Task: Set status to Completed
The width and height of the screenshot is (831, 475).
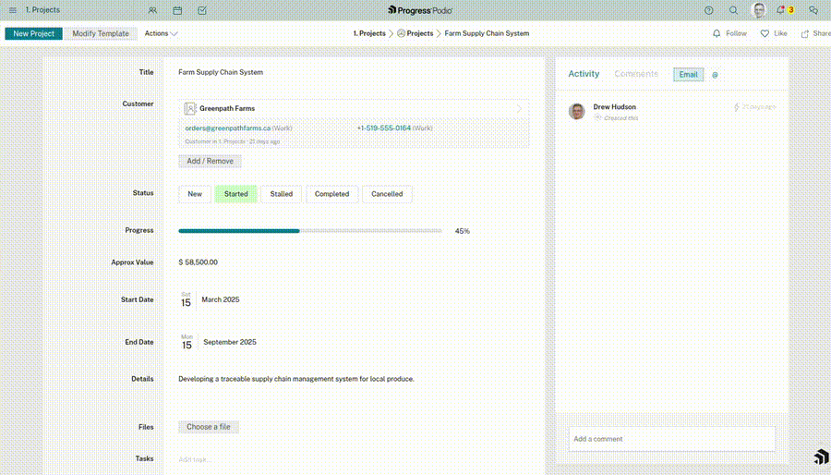Action: click(x=331, y=194)
